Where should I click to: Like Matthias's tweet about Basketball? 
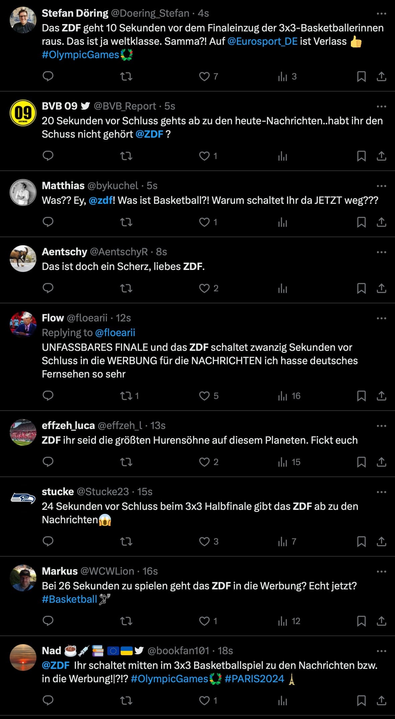tap(205, 222)
